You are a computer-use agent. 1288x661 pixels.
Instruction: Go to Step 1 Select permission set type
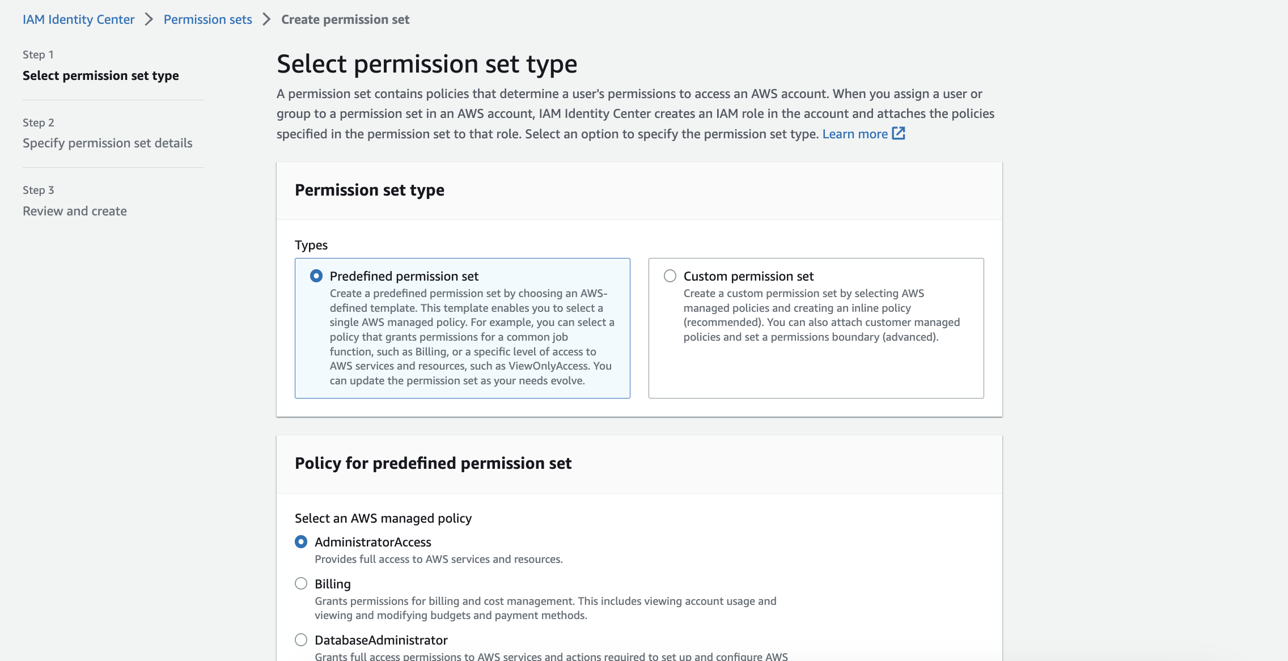[x=101, y=75]
